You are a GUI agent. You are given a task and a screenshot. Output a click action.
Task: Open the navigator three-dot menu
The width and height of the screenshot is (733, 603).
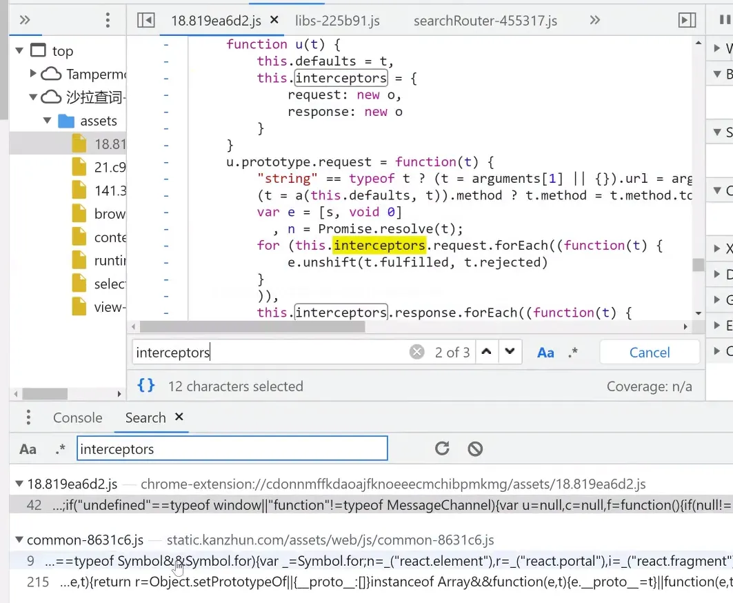point(108,20)
